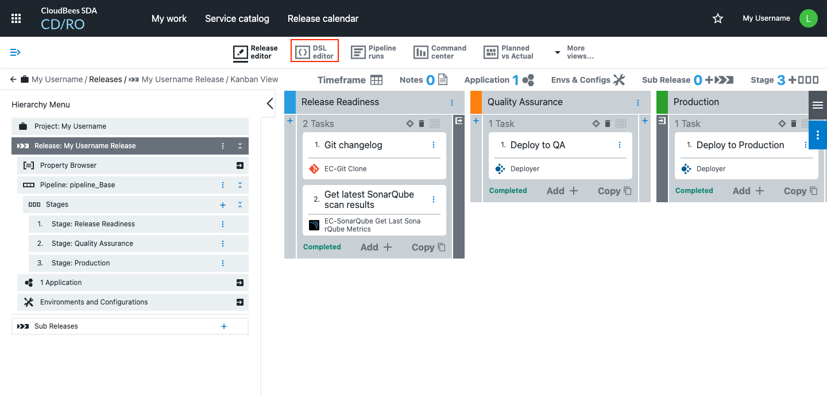The height and width of the screenshot is (397, 827).
Task: Open Get latest SonarQube task menu
Action: click(434, 199)
